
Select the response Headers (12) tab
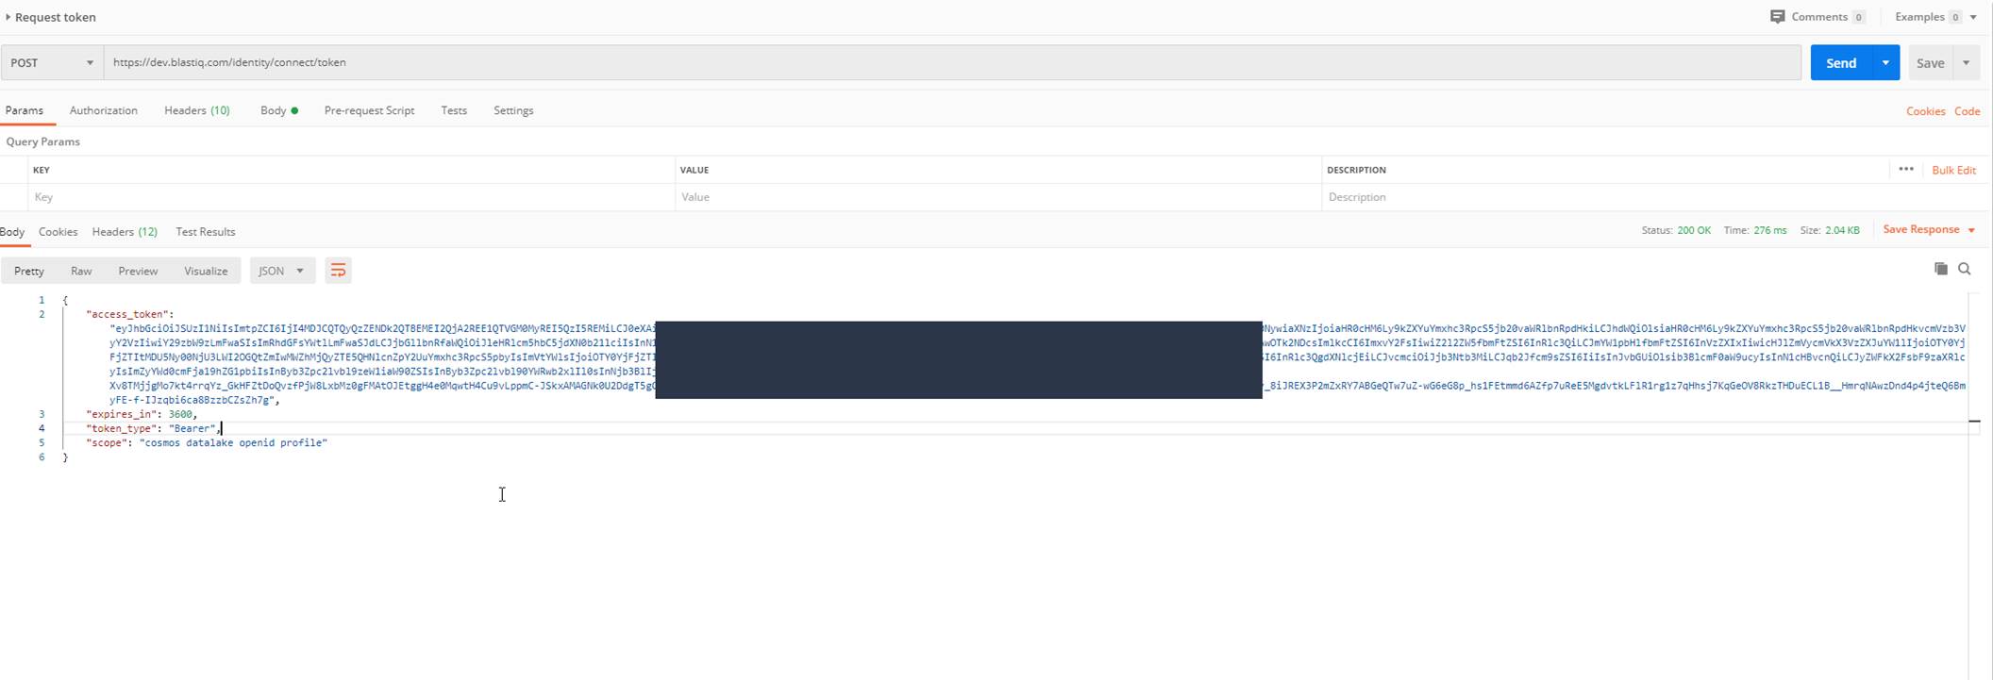click(x=125, y=232)
